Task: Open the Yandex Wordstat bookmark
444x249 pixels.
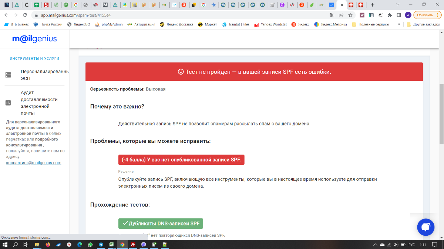Action: pyautogui.click(x=270, y=25)
